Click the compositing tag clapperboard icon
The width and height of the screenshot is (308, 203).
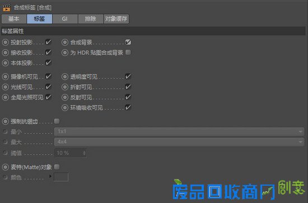click(x=7, y=8)
